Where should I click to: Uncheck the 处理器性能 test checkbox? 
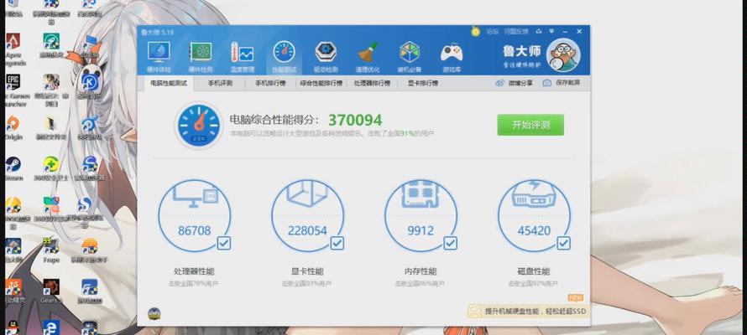(x=224, y=243)
